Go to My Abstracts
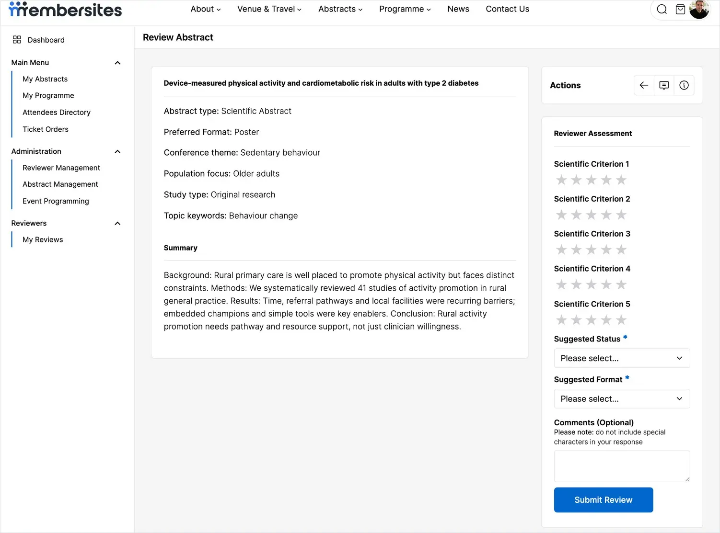The image size is (720, 533). coord(45,79)
